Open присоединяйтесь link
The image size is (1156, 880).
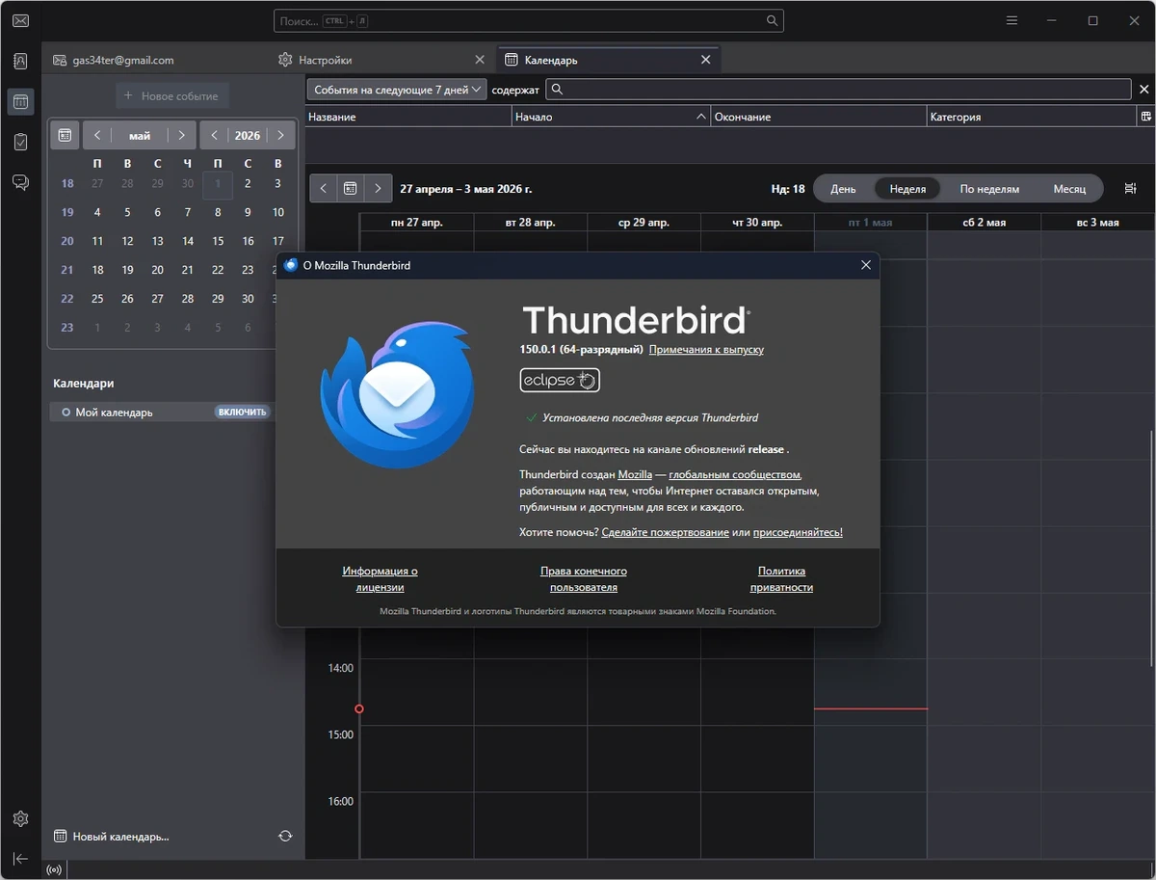pyautogui.click(x=798, y=532)
